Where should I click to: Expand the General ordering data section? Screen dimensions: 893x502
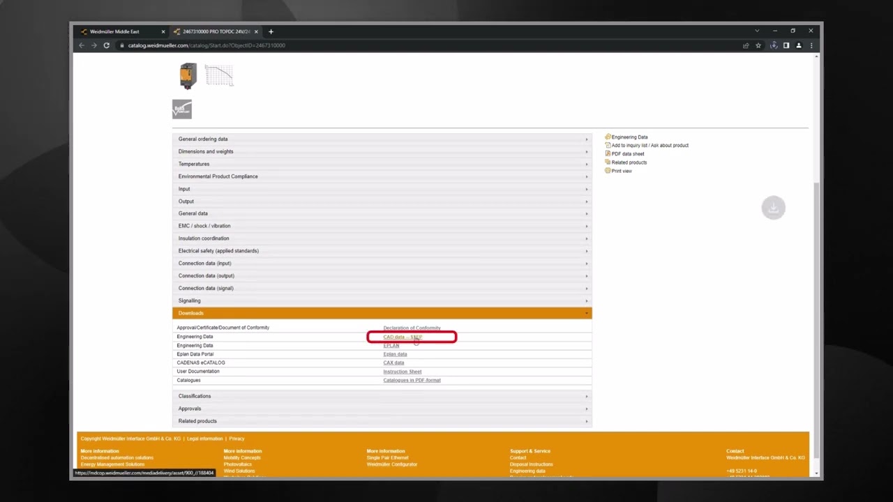coord(382,139)
